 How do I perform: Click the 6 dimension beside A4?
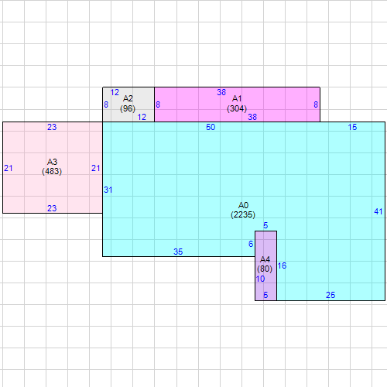(x=251, y=244)
